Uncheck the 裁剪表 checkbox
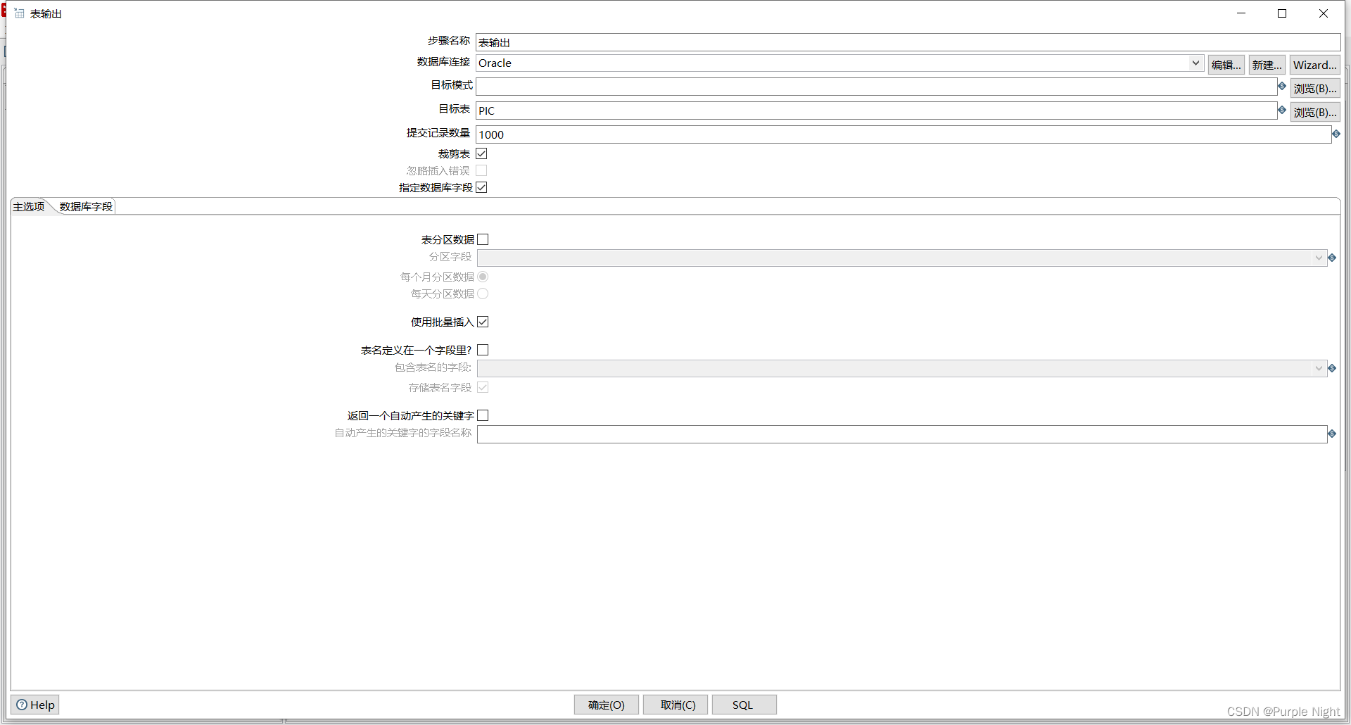The height and width of the screenshot is (725, 1351). [x=481, y=153]
